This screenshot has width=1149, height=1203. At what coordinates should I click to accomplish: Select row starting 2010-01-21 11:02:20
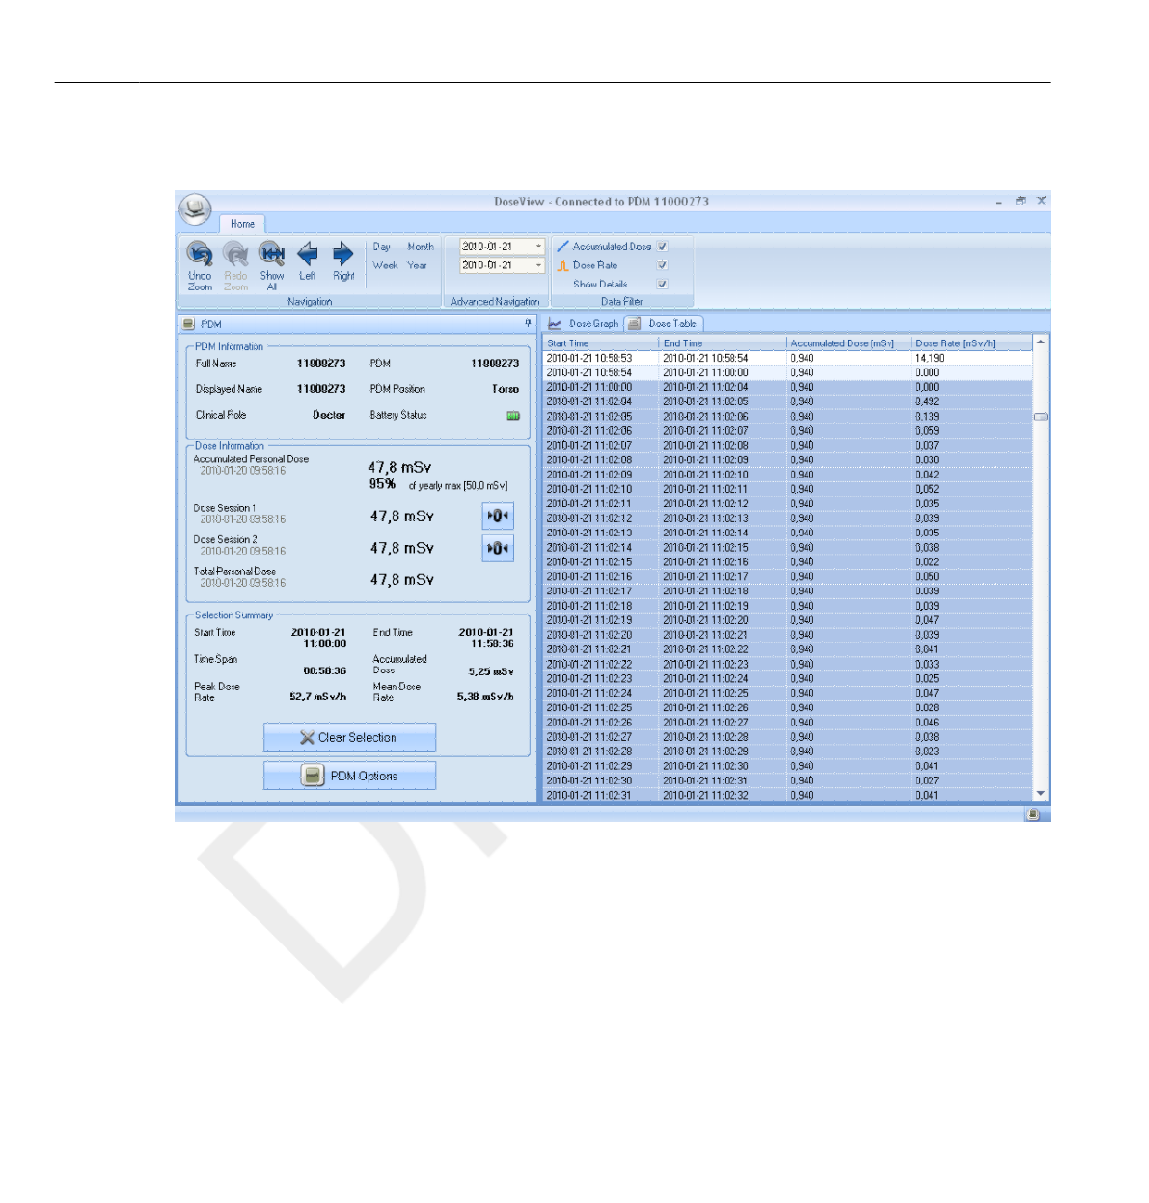pos(787,635)
